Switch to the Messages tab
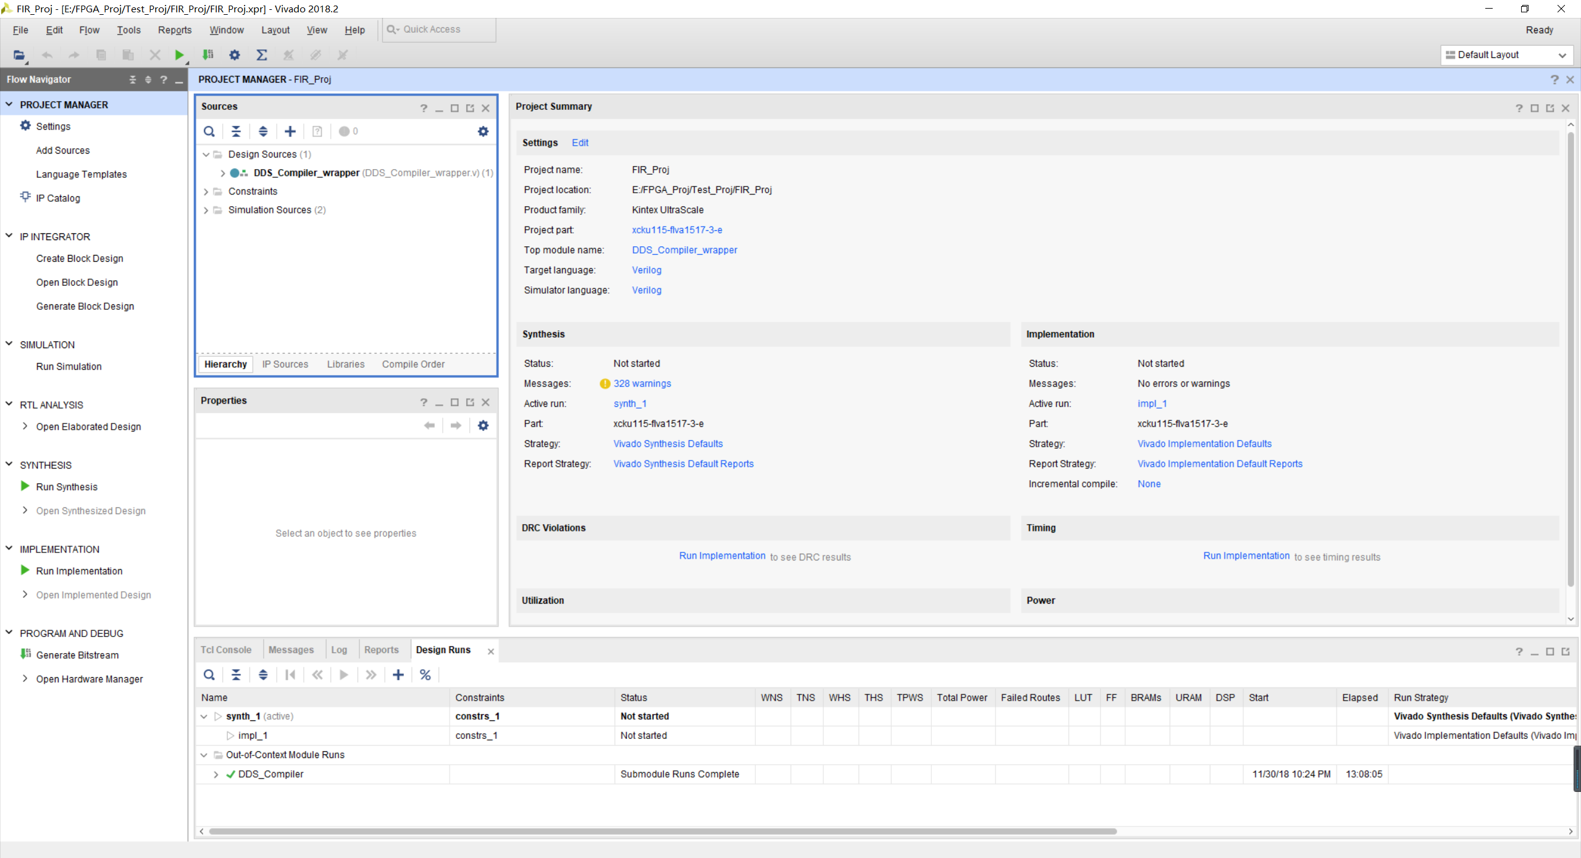 coord(291,650)
